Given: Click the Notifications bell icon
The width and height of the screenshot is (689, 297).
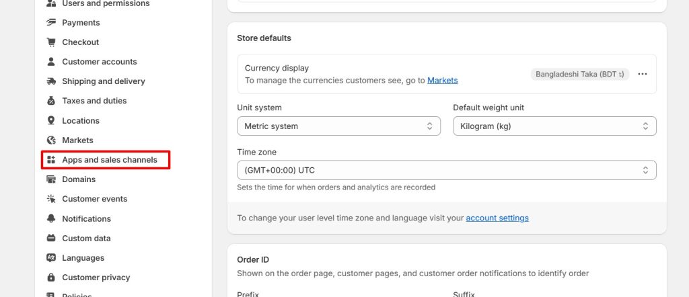Looking at the screenshot, I should tap(51, 218).
